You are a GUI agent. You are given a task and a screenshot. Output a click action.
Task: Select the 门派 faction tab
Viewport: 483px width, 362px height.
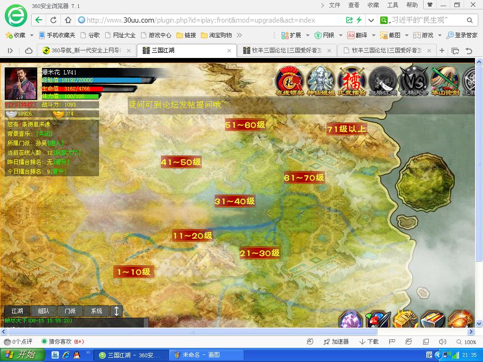pyautogui.click(x=70, y=311)
